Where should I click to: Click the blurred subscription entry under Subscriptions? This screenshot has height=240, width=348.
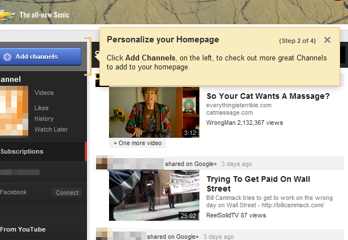click(20, 172)
